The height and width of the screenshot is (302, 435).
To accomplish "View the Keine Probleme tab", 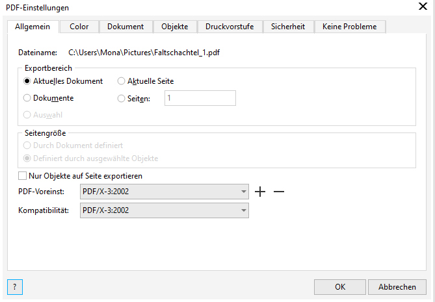I will click(x=350, y=27).
